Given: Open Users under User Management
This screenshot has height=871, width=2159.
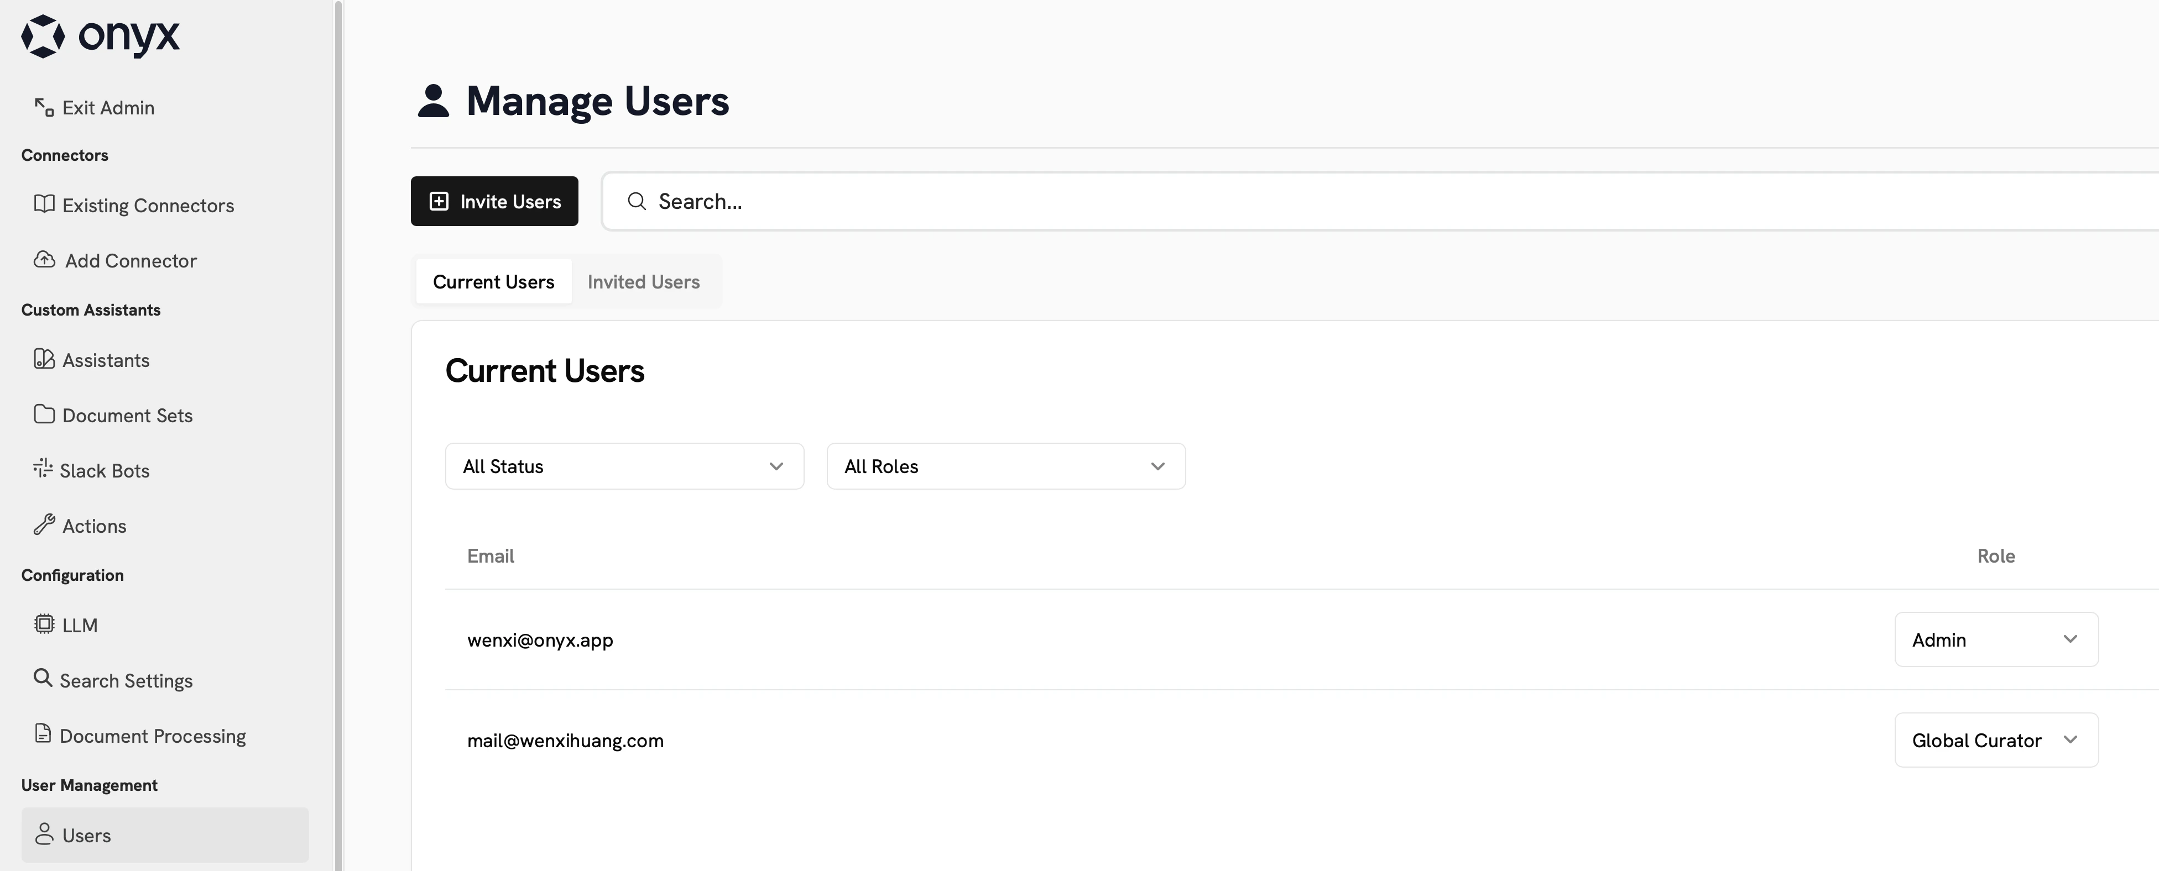Looking at the screenshot, I should pos(86,835).
